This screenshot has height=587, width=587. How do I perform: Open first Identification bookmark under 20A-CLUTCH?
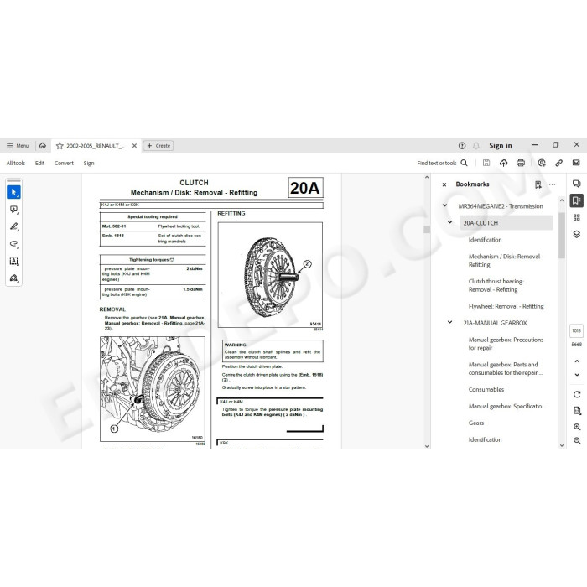(485, 240)
